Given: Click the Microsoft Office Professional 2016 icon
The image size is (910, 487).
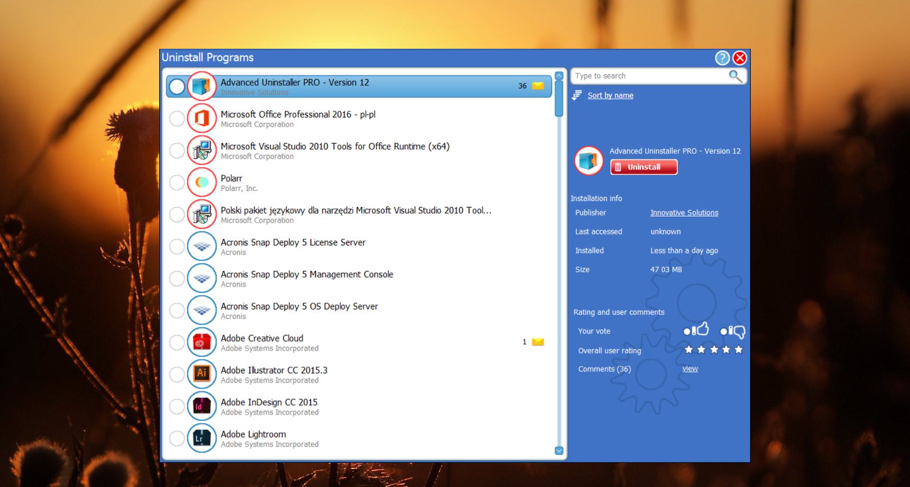Looking at the screenshot, I should tap(202, 118).
